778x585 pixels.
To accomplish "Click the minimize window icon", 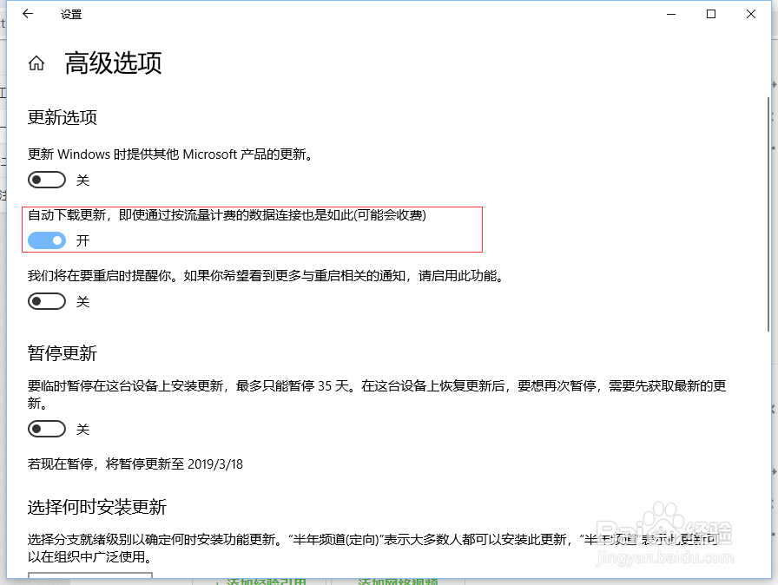I will point(670,14).
